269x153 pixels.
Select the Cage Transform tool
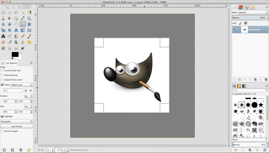29,30
